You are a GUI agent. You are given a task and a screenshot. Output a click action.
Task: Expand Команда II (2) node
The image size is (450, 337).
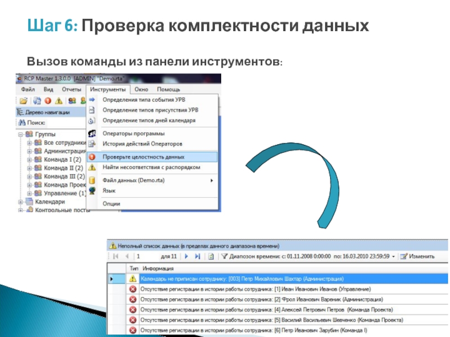(29, 168)
